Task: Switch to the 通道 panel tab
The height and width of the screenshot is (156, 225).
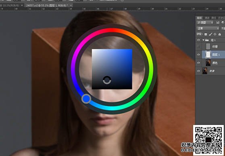Action: click(207, 18)
